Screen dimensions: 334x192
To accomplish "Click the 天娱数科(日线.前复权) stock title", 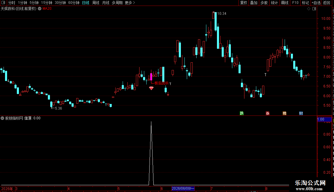I will (19, 9).
